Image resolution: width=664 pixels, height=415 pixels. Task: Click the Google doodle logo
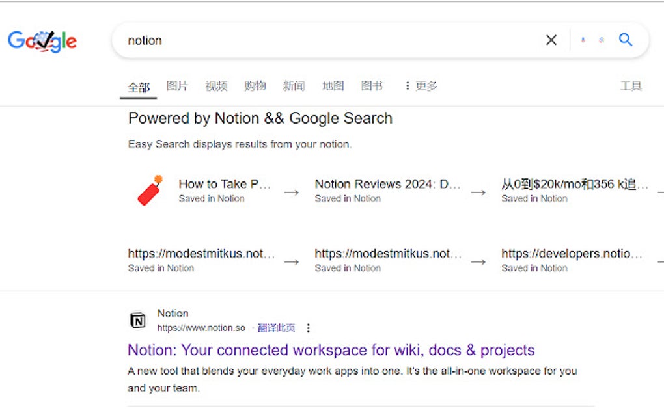tap(42, 40)
